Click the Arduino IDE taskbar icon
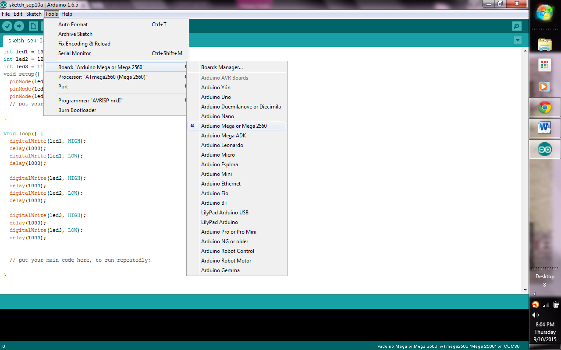 pyautogui.click(x=545, y=150)
